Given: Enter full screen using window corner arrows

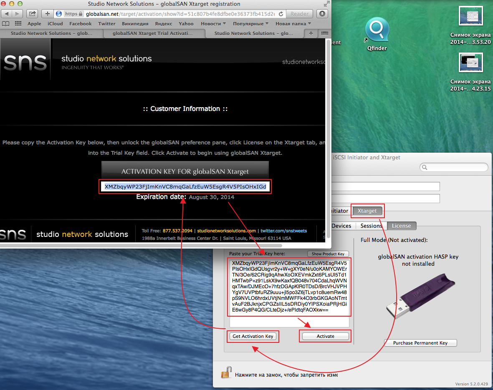Looking at the screenshot, I should pyautogui.click(x=327, y=4).
